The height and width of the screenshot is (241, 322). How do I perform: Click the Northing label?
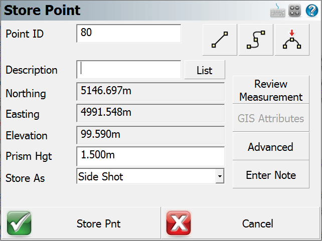click(x=26, y=94)
